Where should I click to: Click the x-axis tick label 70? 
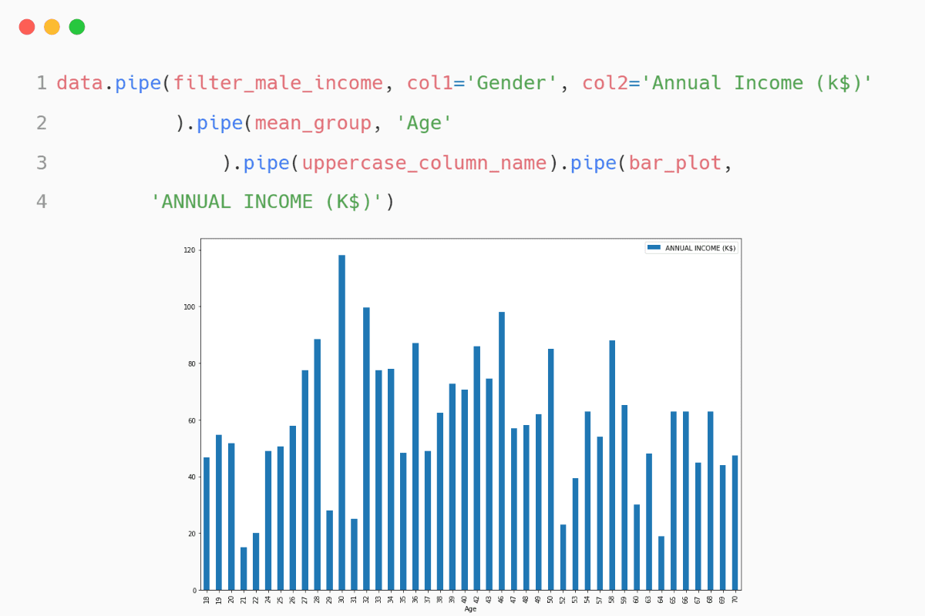(735, 598)
